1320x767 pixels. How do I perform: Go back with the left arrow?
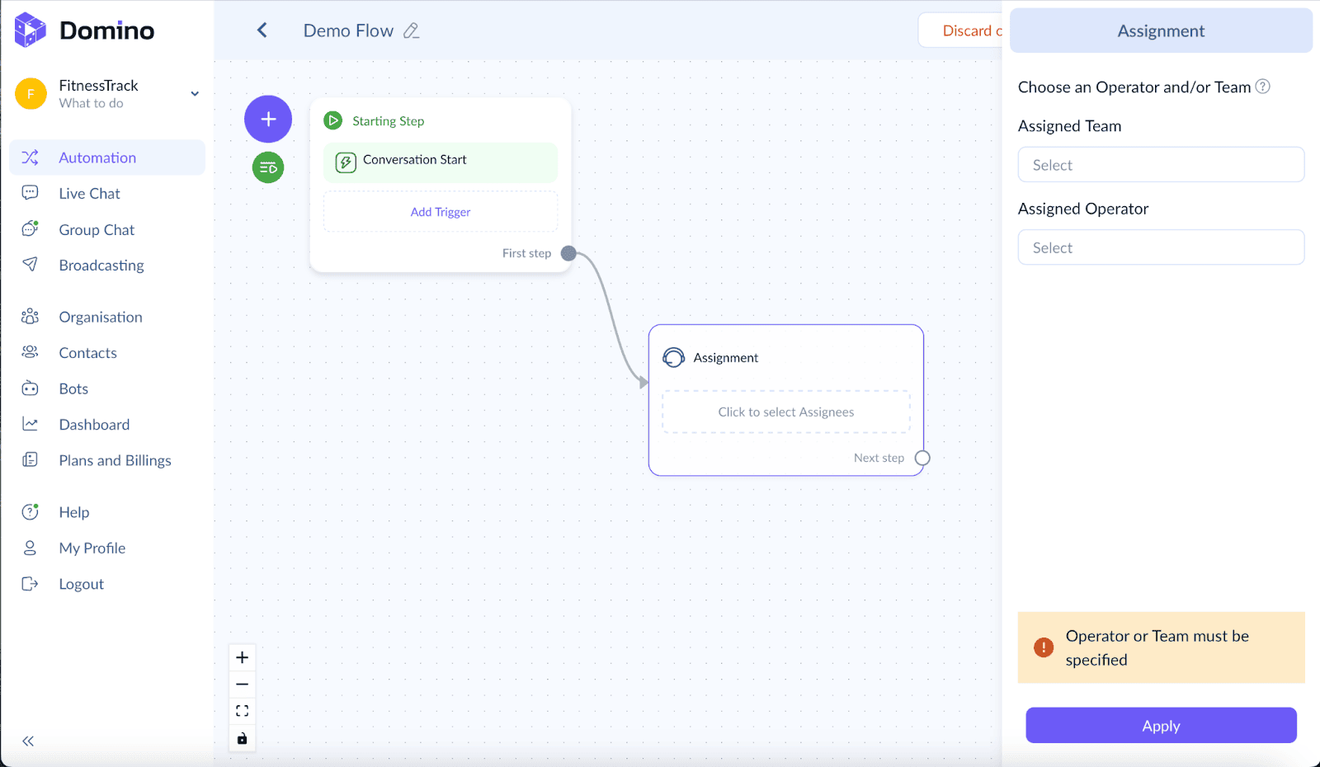(x=262, y=31)
